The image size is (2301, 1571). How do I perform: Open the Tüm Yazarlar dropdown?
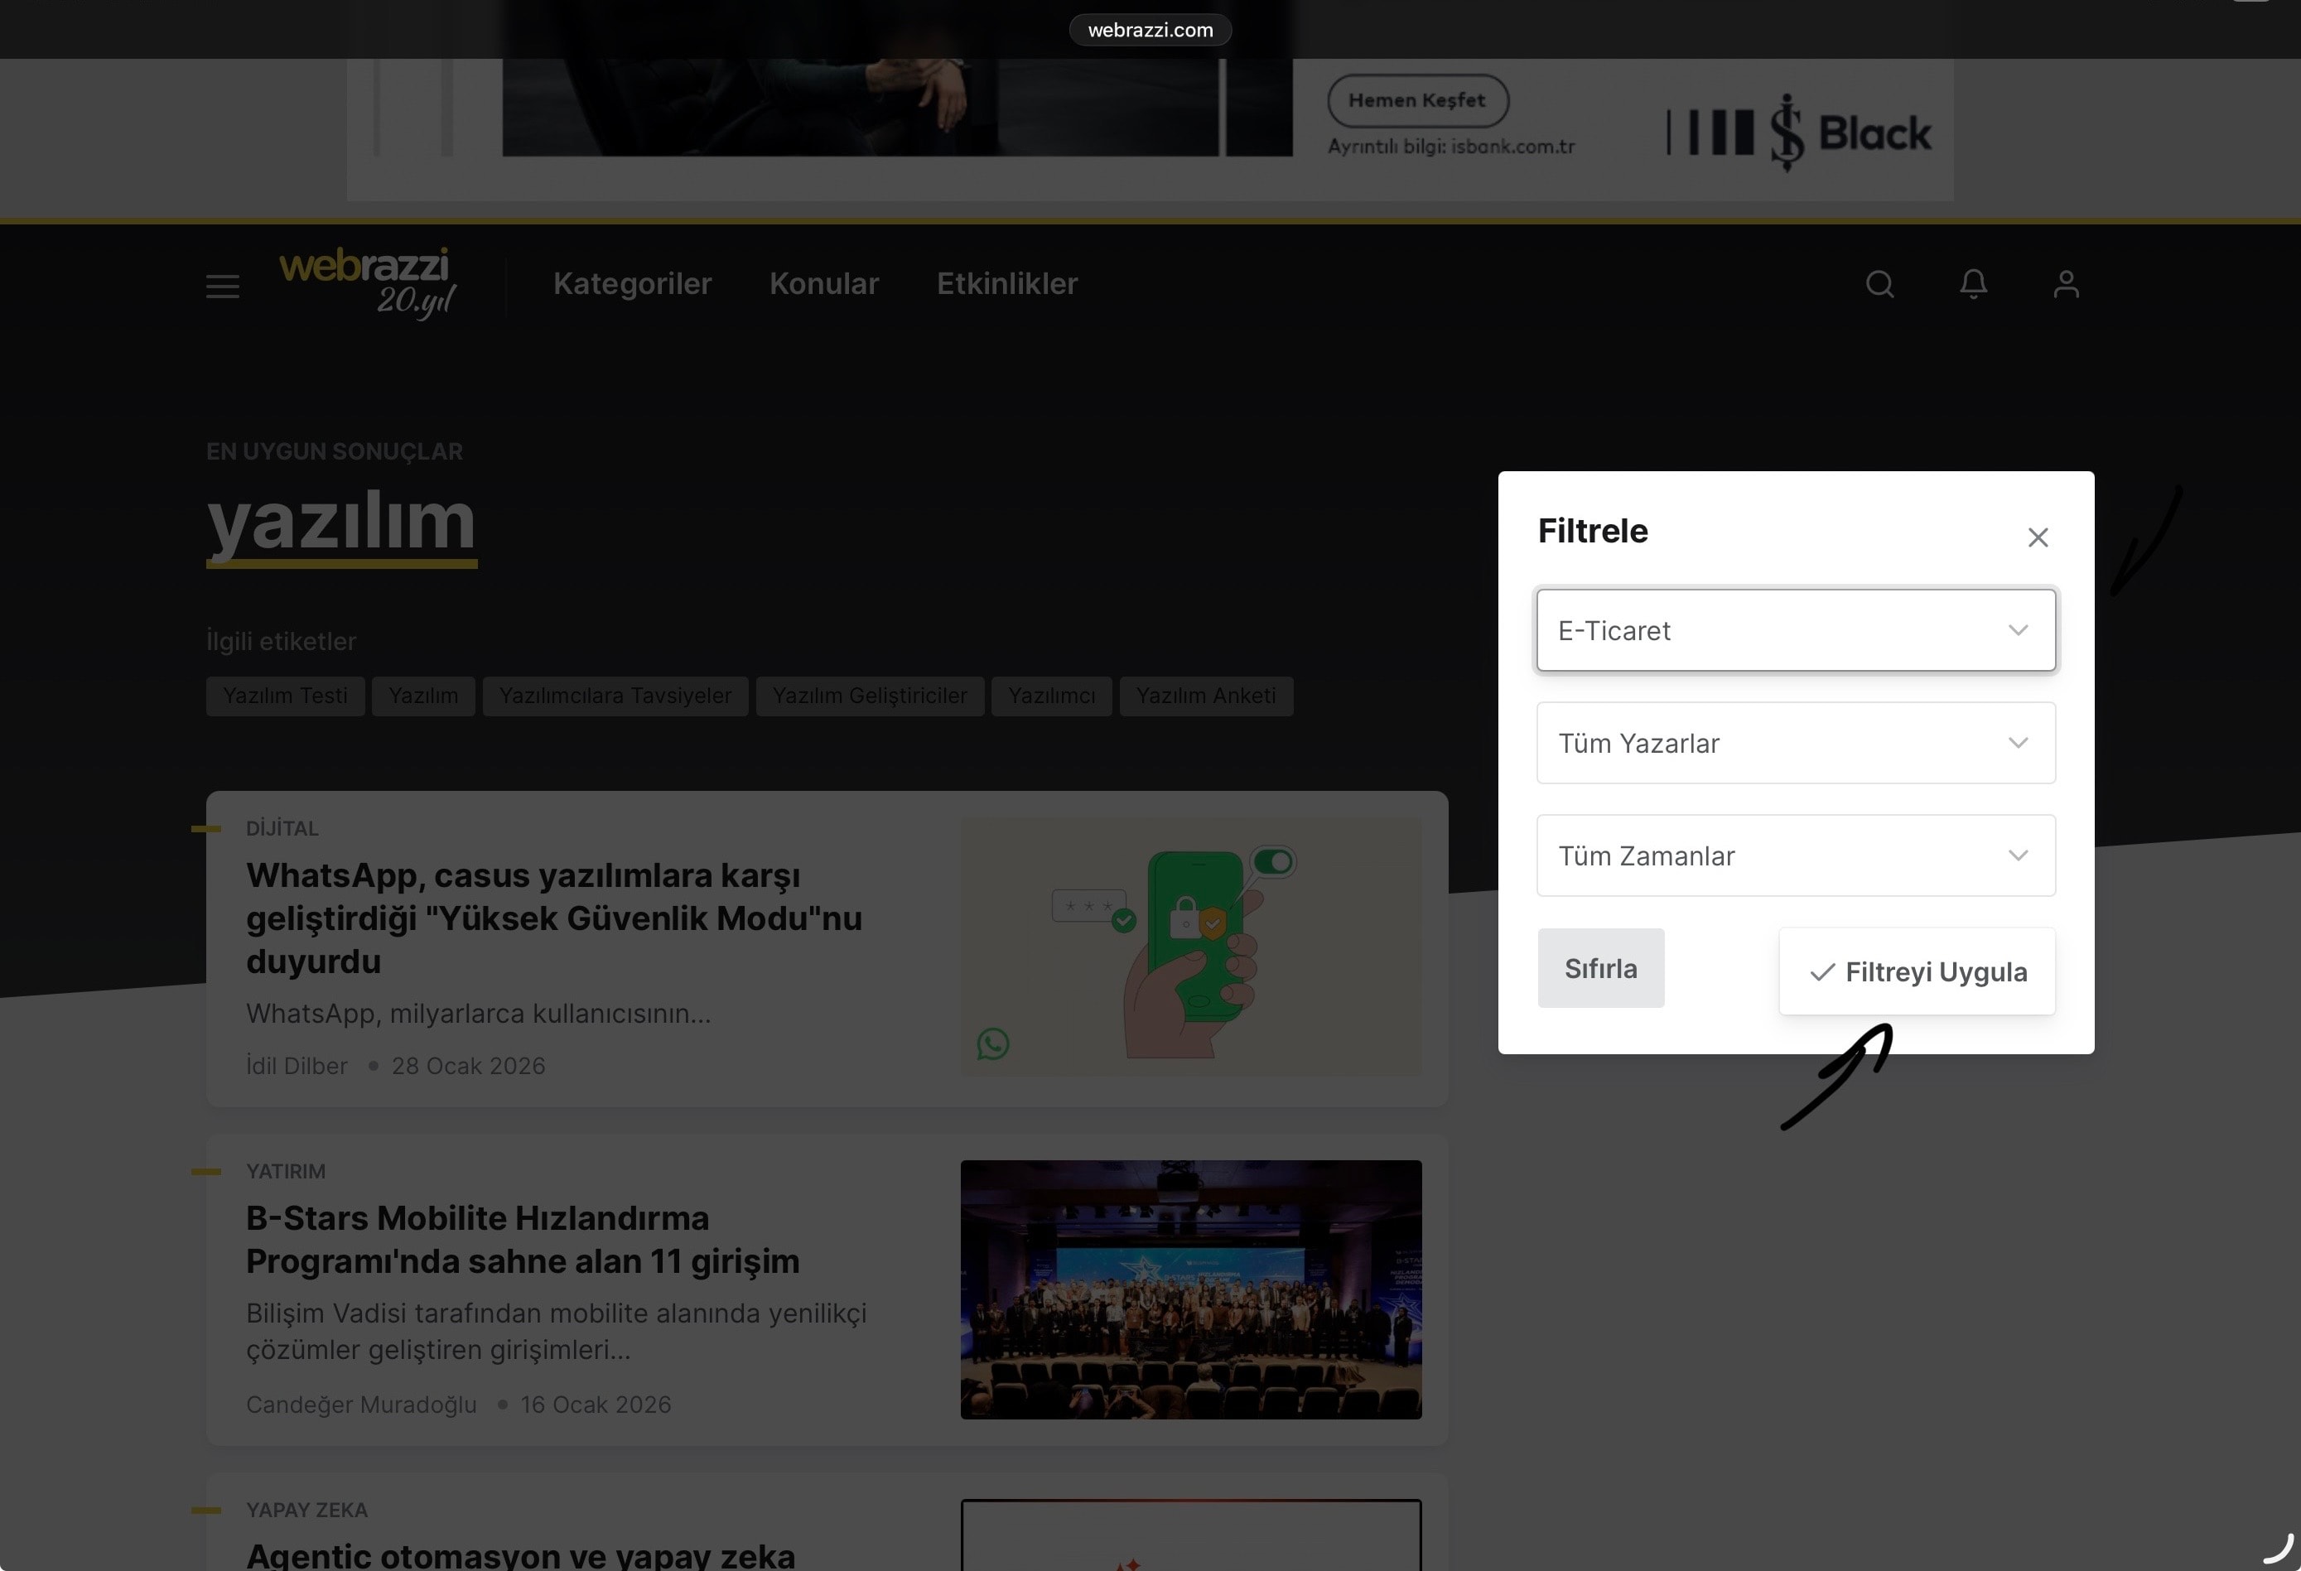(x=1795, y=744)
